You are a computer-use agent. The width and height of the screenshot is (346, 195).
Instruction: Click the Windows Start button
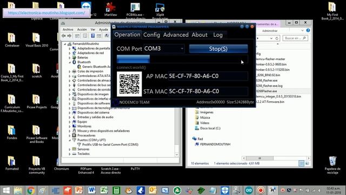6,190
